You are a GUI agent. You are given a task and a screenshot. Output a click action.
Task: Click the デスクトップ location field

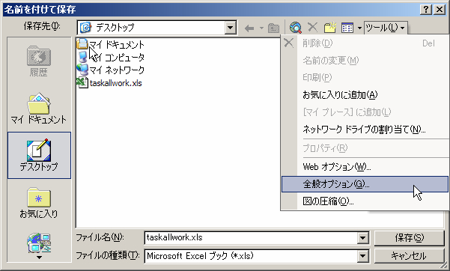pos(151,28)
